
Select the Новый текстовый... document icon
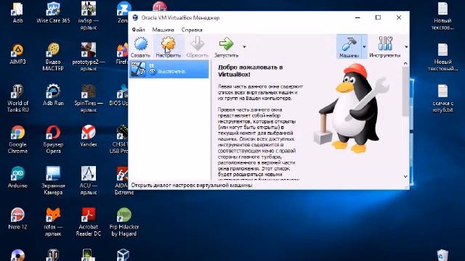442,57
